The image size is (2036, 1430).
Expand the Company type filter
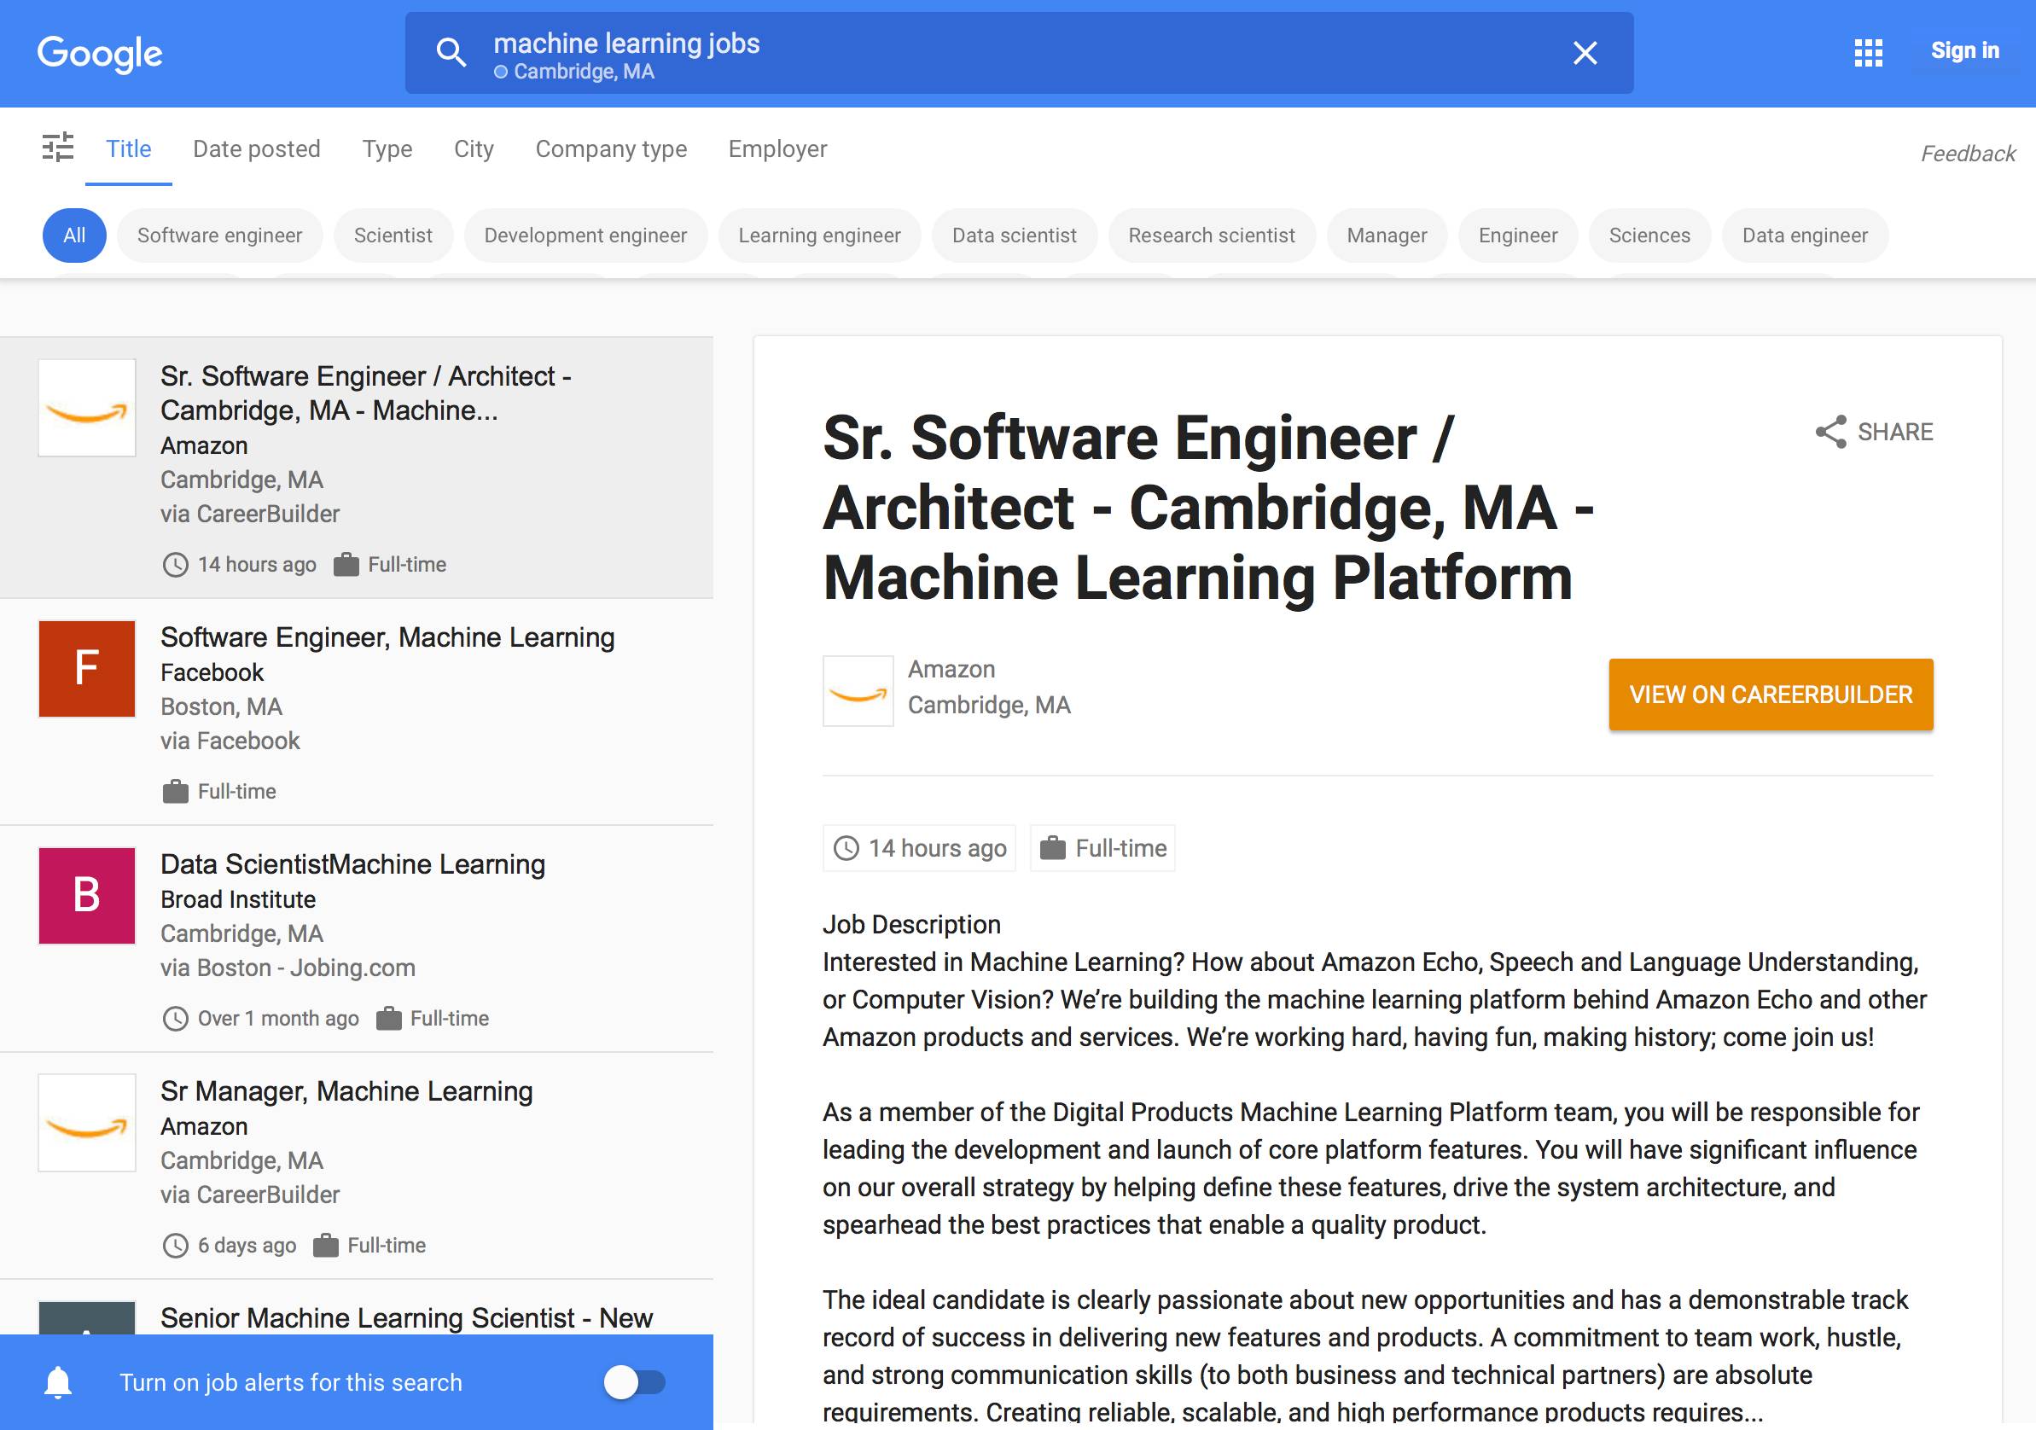(611, 149)
